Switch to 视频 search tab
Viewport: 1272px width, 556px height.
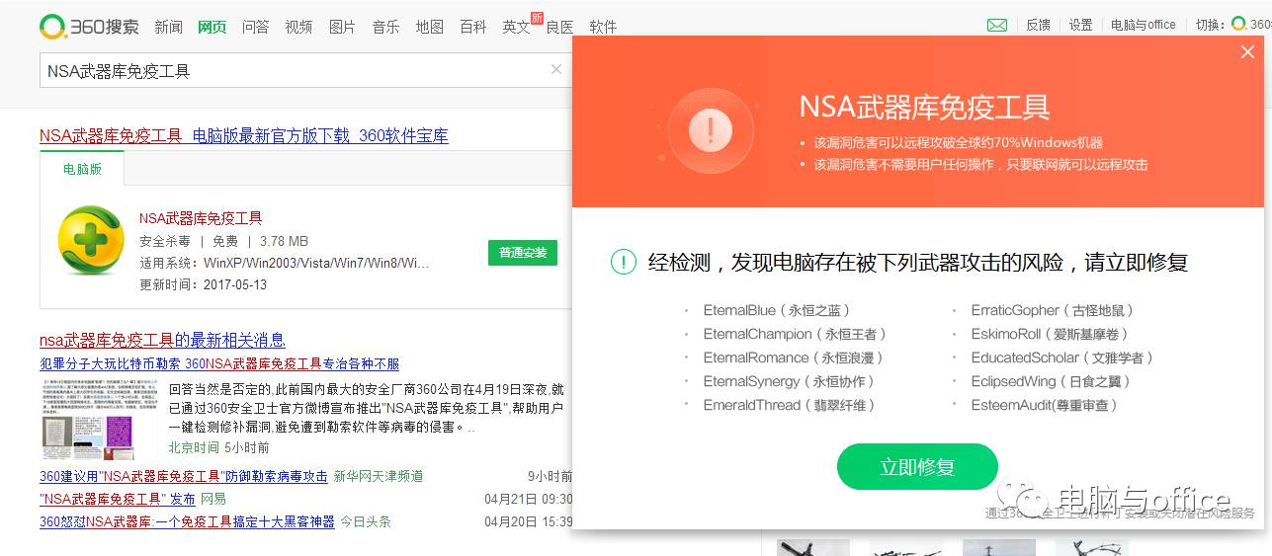tap(298, 27)
